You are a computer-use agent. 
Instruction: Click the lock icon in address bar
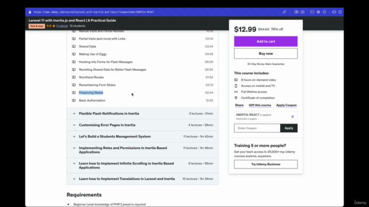[x=30, y=12]
